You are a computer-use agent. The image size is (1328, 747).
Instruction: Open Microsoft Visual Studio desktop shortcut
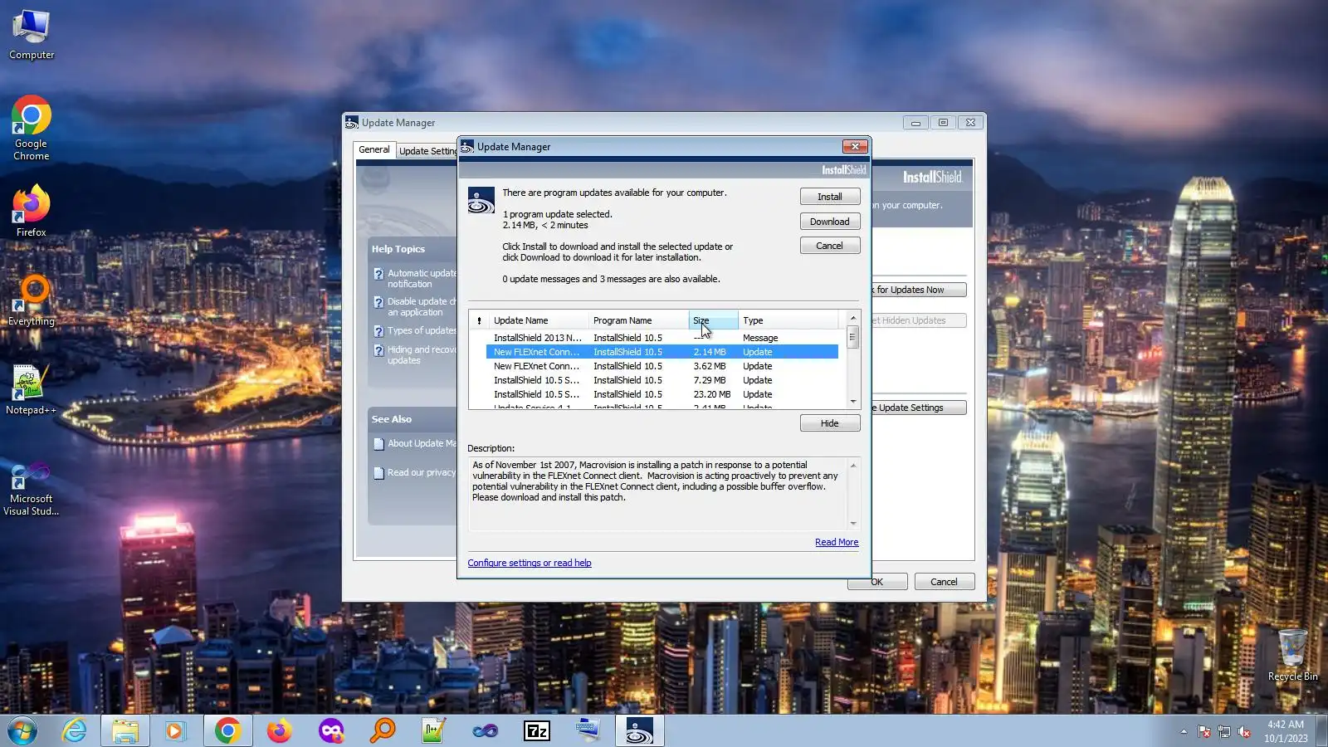[32, 490]
